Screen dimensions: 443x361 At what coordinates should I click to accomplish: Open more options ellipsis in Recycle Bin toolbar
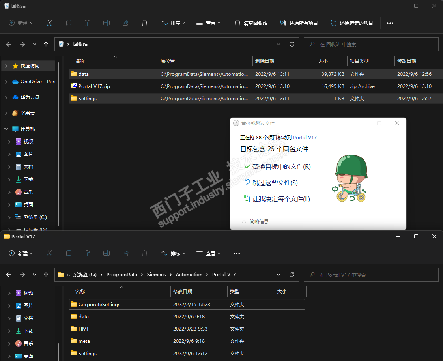tap(390, 23)
